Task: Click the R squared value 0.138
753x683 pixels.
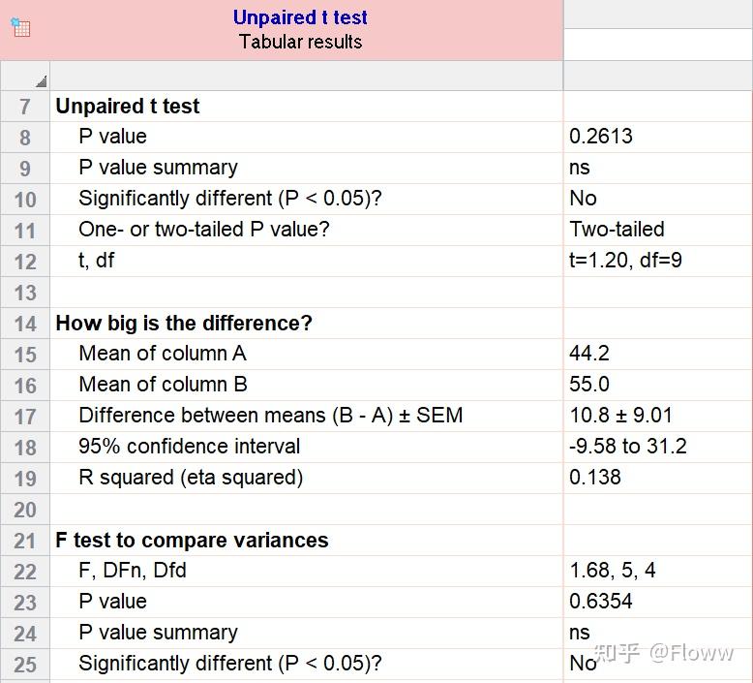Action: point(595,478)
